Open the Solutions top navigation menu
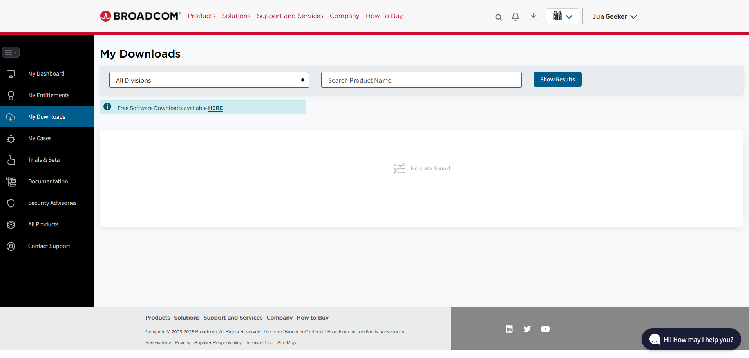The image size is (749, 358). [x=236, y=16]
